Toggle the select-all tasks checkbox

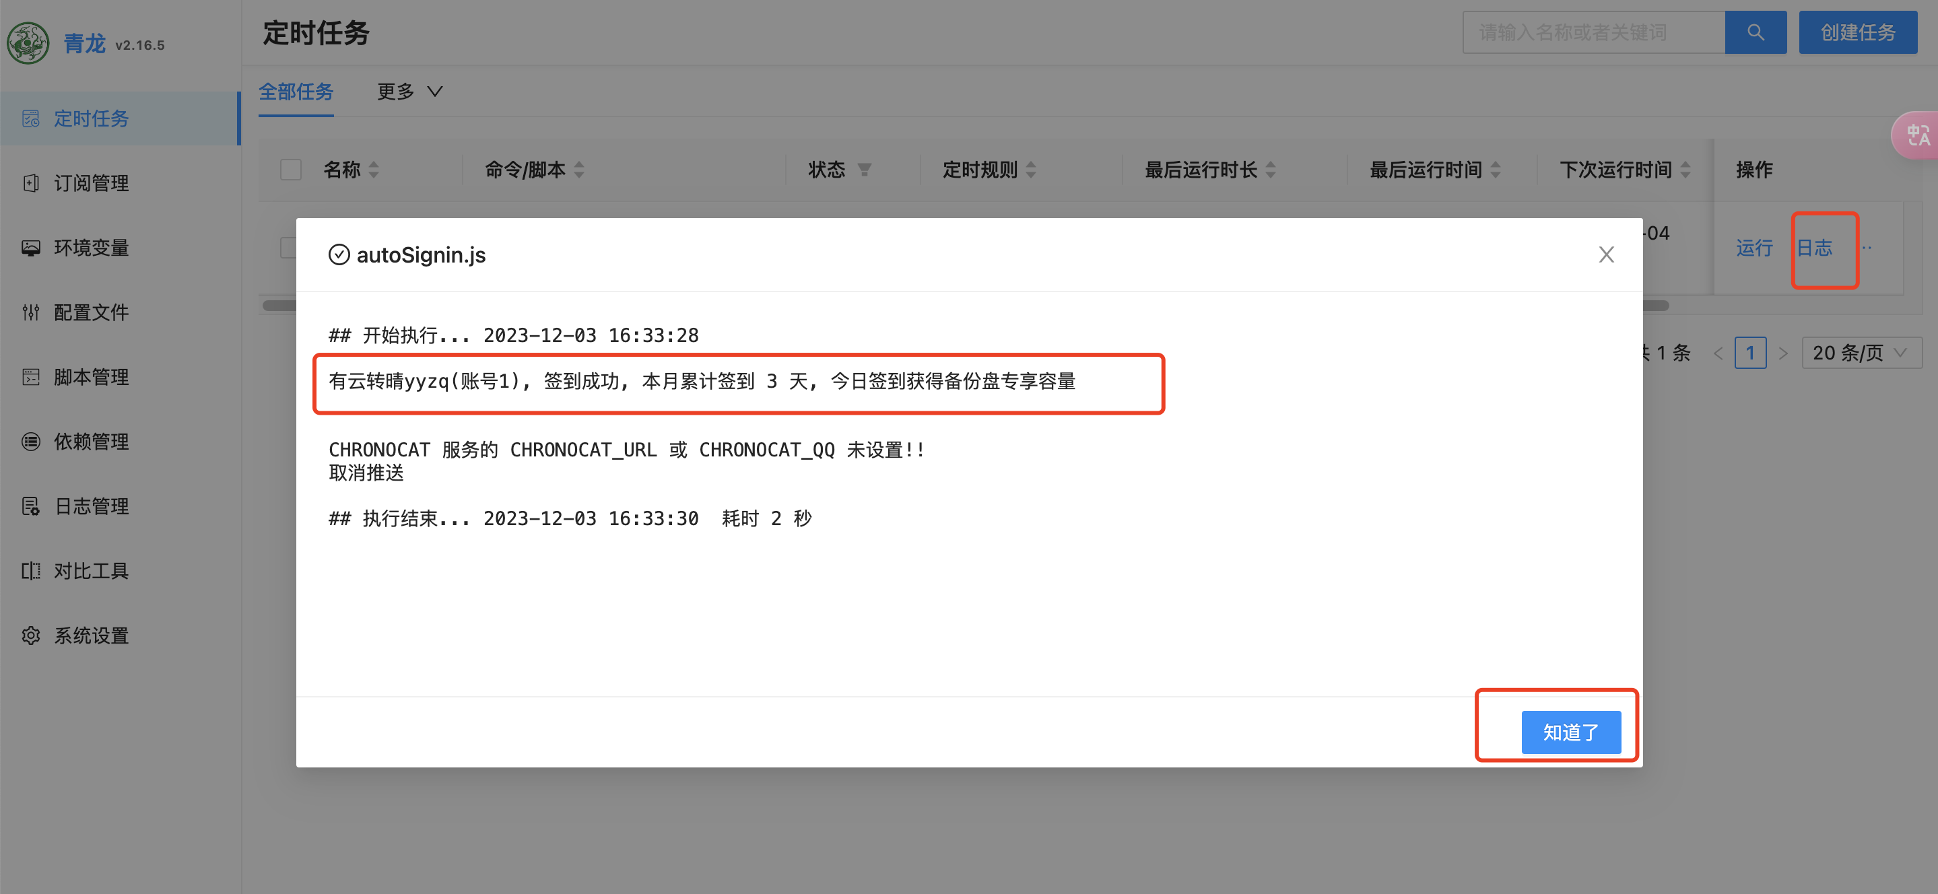(290, 170)
